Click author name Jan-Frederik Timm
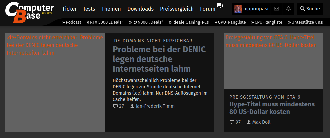Image resolution: width=330 pixels, height=138 pixels. [x=155, y=106]
